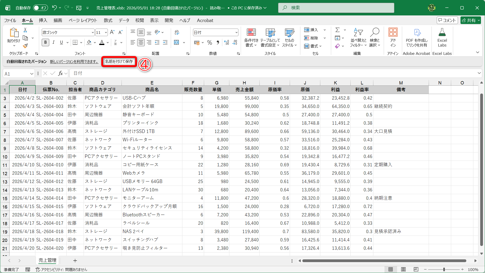Toggle center horizontal alignment
This screenshot has height=273, width=485.
tap(141, 42)
